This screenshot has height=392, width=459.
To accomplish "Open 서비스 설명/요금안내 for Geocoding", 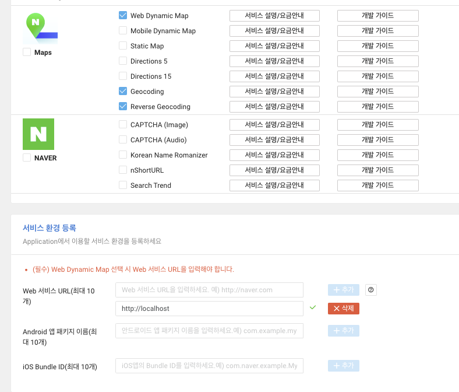I will click(x=274, y=92).
